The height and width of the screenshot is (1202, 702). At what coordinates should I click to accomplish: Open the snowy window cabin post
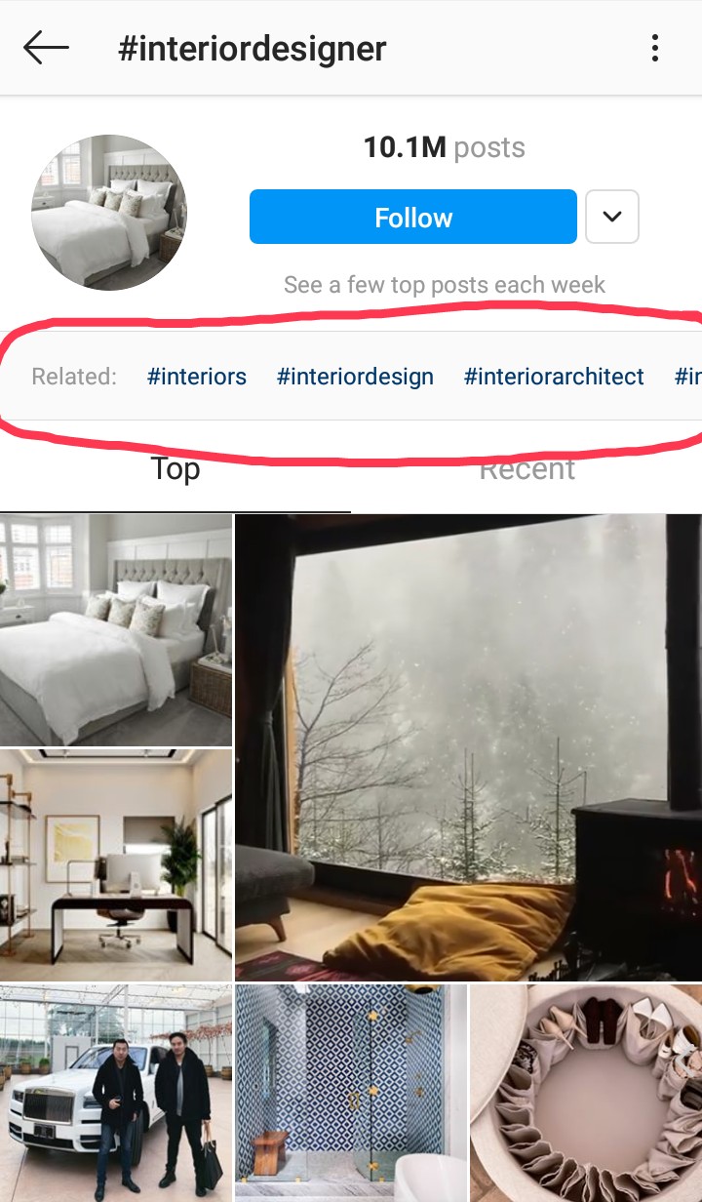[x=468, y=747]
